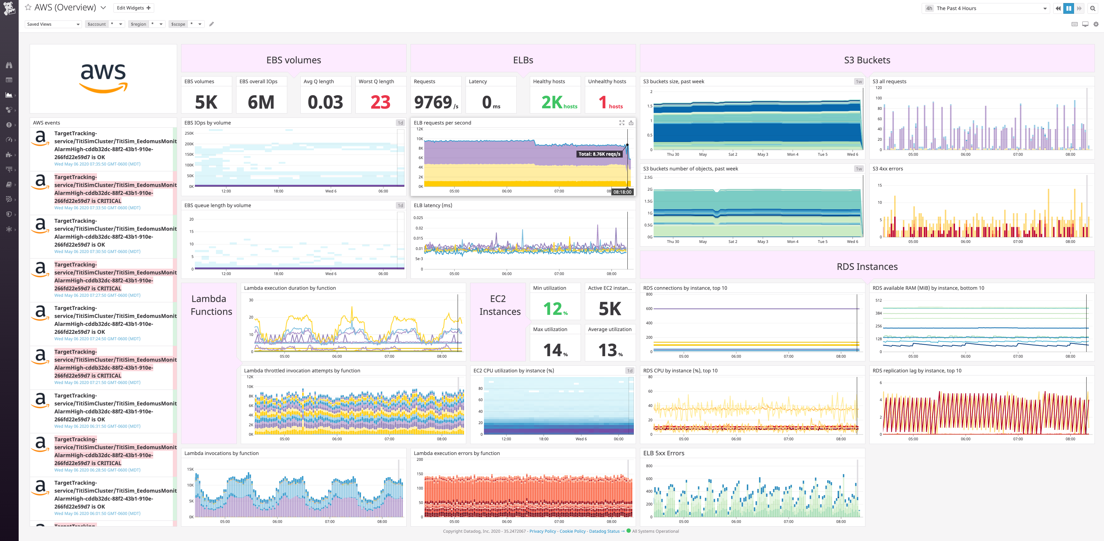Enter TV mode using the monitor icon
This screenshot has width=1104, height=541.
click(x=1085, y=24)
